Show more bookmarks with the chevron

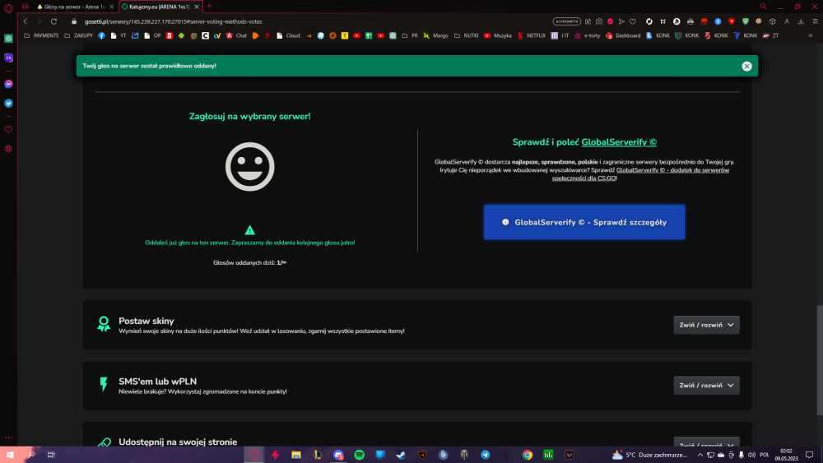(811, 35)
